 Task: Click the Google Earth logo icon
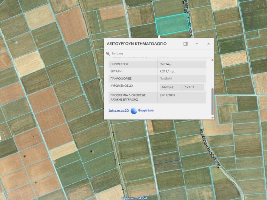pos(134,111)
